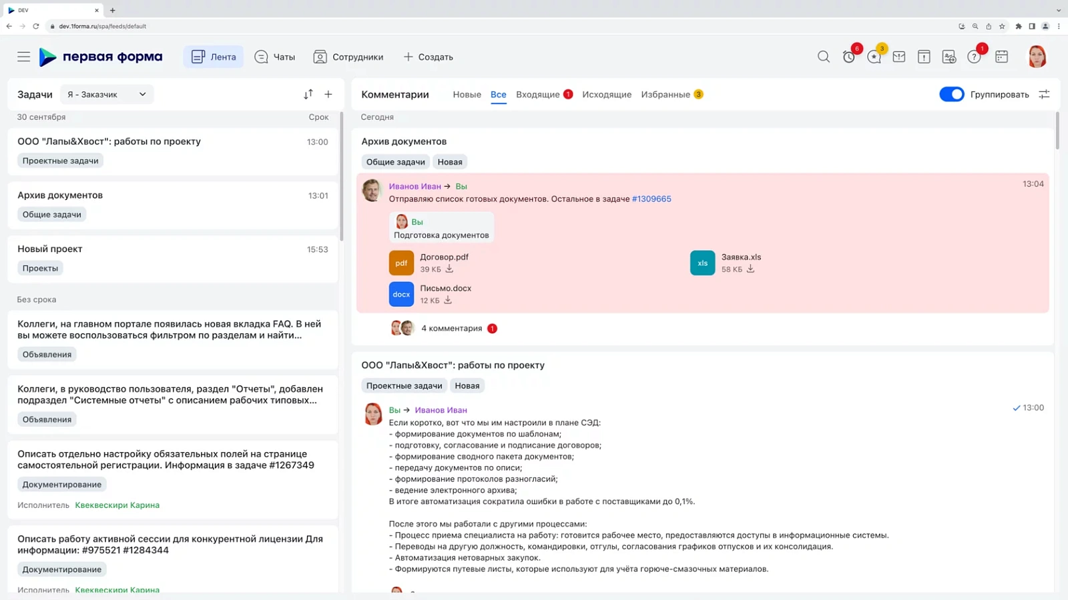Open the browser profile icon

(1045, 26)
